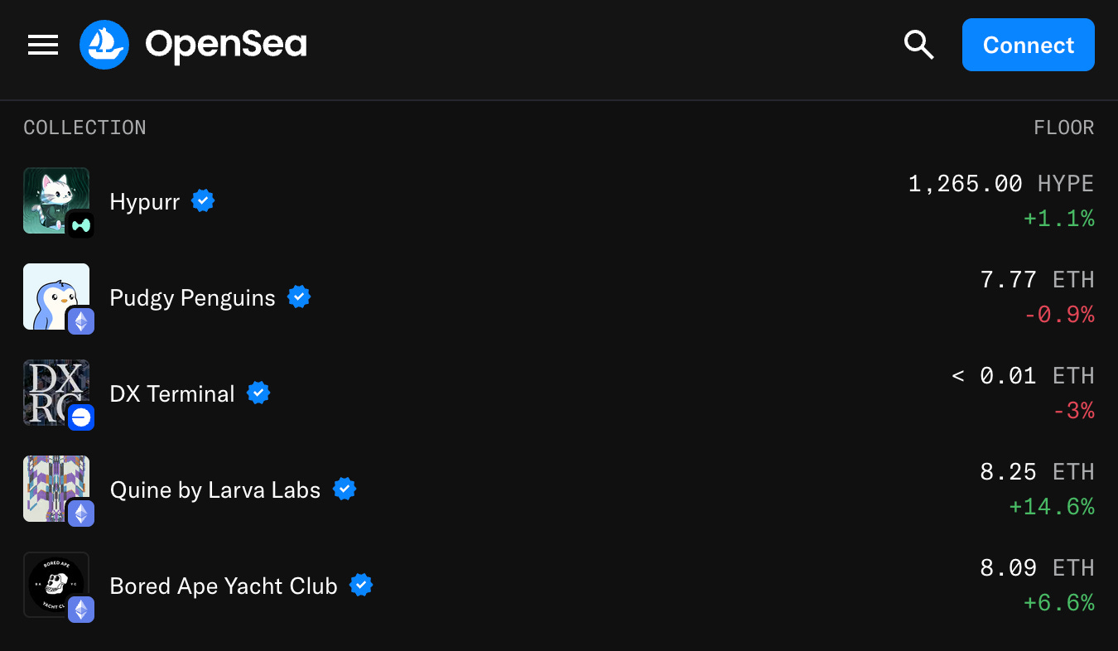The image size is (1118, 651).
Task: Click the OpenSea wordmark text
Action: pos(226,45)
